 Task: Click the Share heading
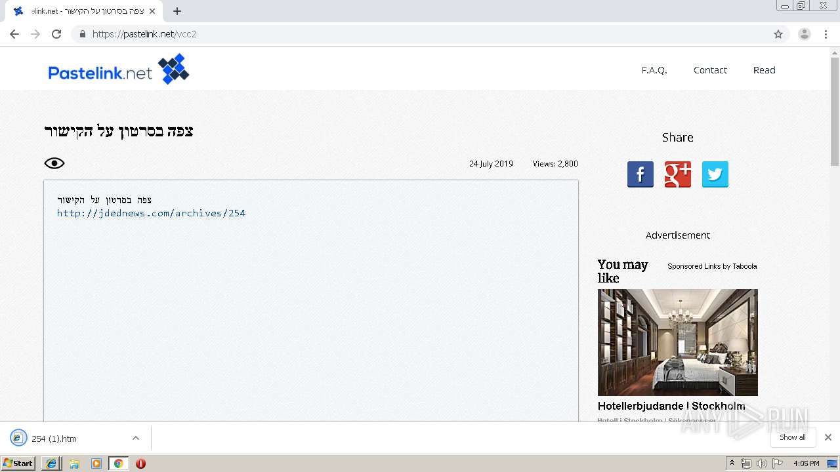point(678,137)
